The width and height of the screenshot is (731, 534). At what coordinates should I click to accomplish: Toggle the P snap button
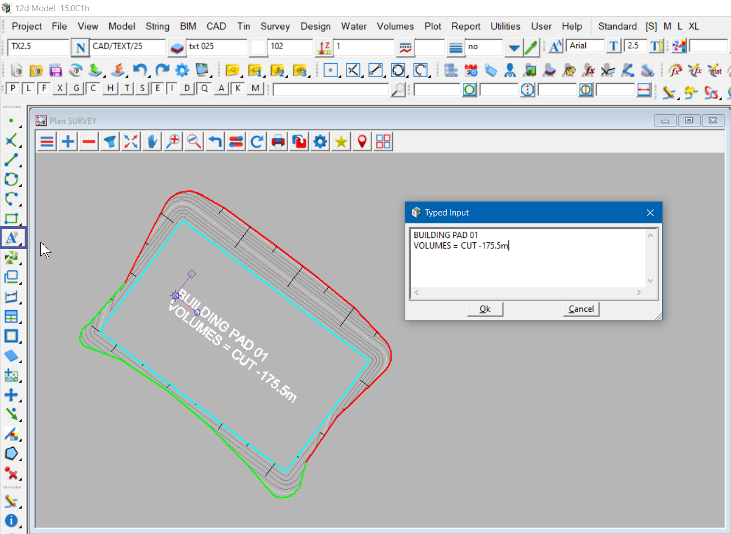[12, 88]
